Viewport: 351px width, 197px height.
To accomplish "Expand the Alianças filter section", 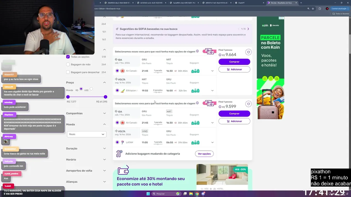I will pos(104,182).
